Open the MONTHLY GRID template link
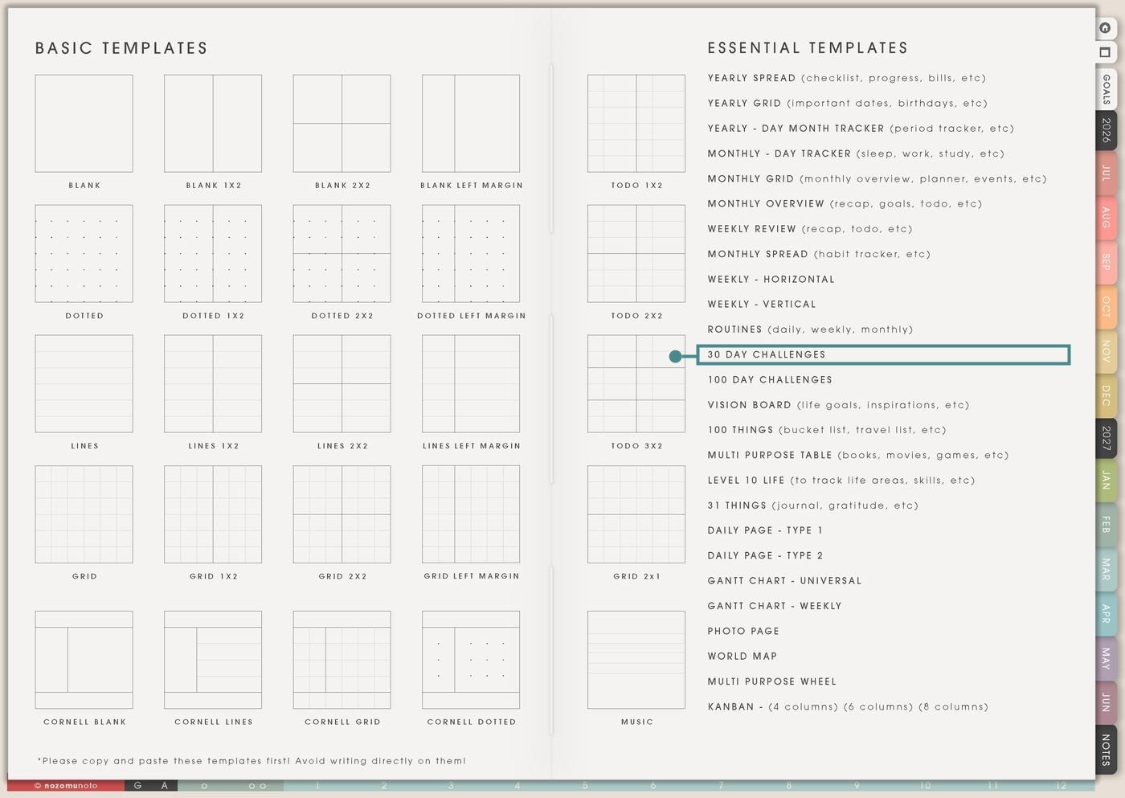This screenshot has width=1125, height=798. point(877,178)
